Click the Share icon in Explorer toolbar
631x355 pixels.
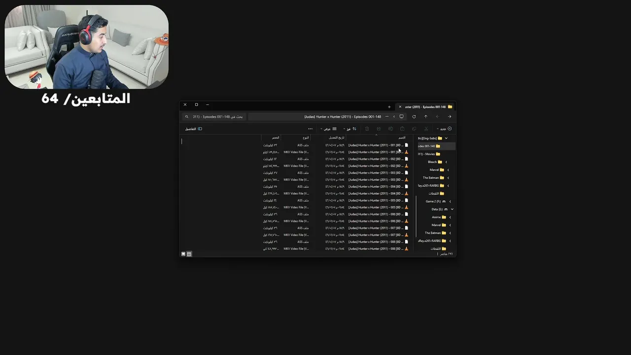pos(379,129)
